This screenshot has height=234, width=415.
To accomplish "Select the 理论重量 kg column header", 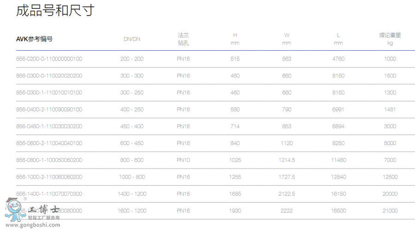I will pos(390,39).
